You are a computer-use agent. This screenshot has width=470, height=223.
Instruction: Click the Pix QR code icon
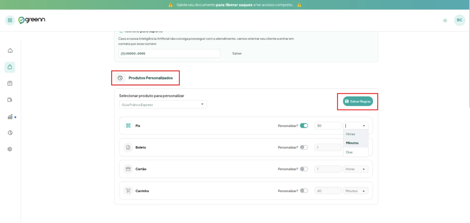coord(128,126)
